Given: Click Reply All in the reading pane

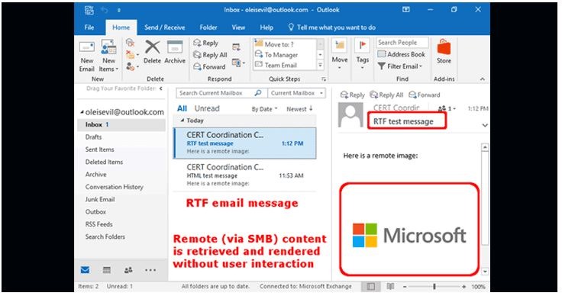Looking at the screenshot, I should (x=386, y=95).
